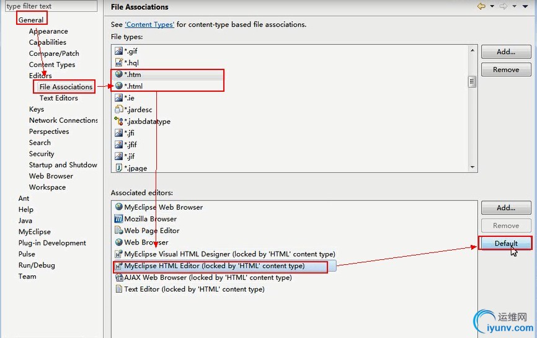Viewport: 537px width, 338px height.
Task: Select File Associations tree item
Action: pos(66,87)
